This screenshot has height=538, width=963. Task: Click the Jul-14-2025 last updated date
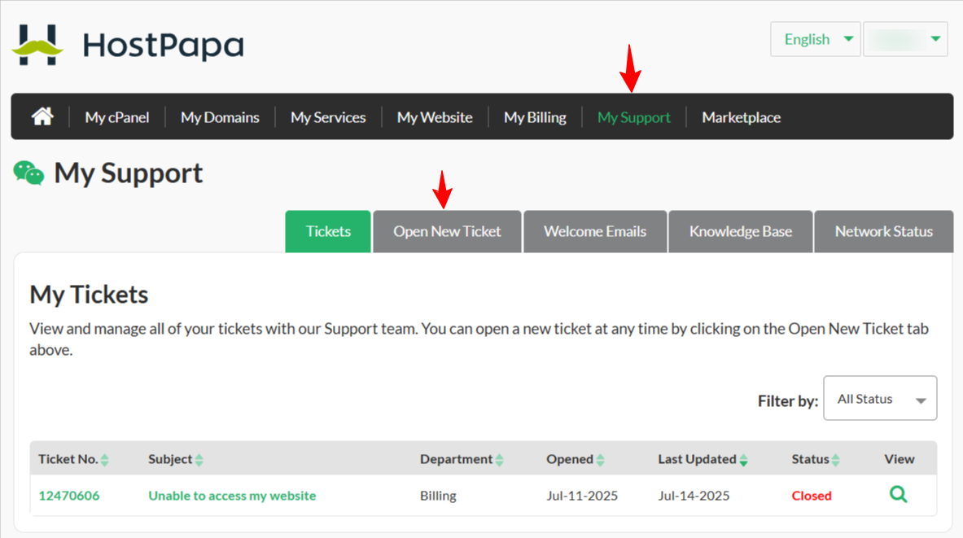point(694,496)
